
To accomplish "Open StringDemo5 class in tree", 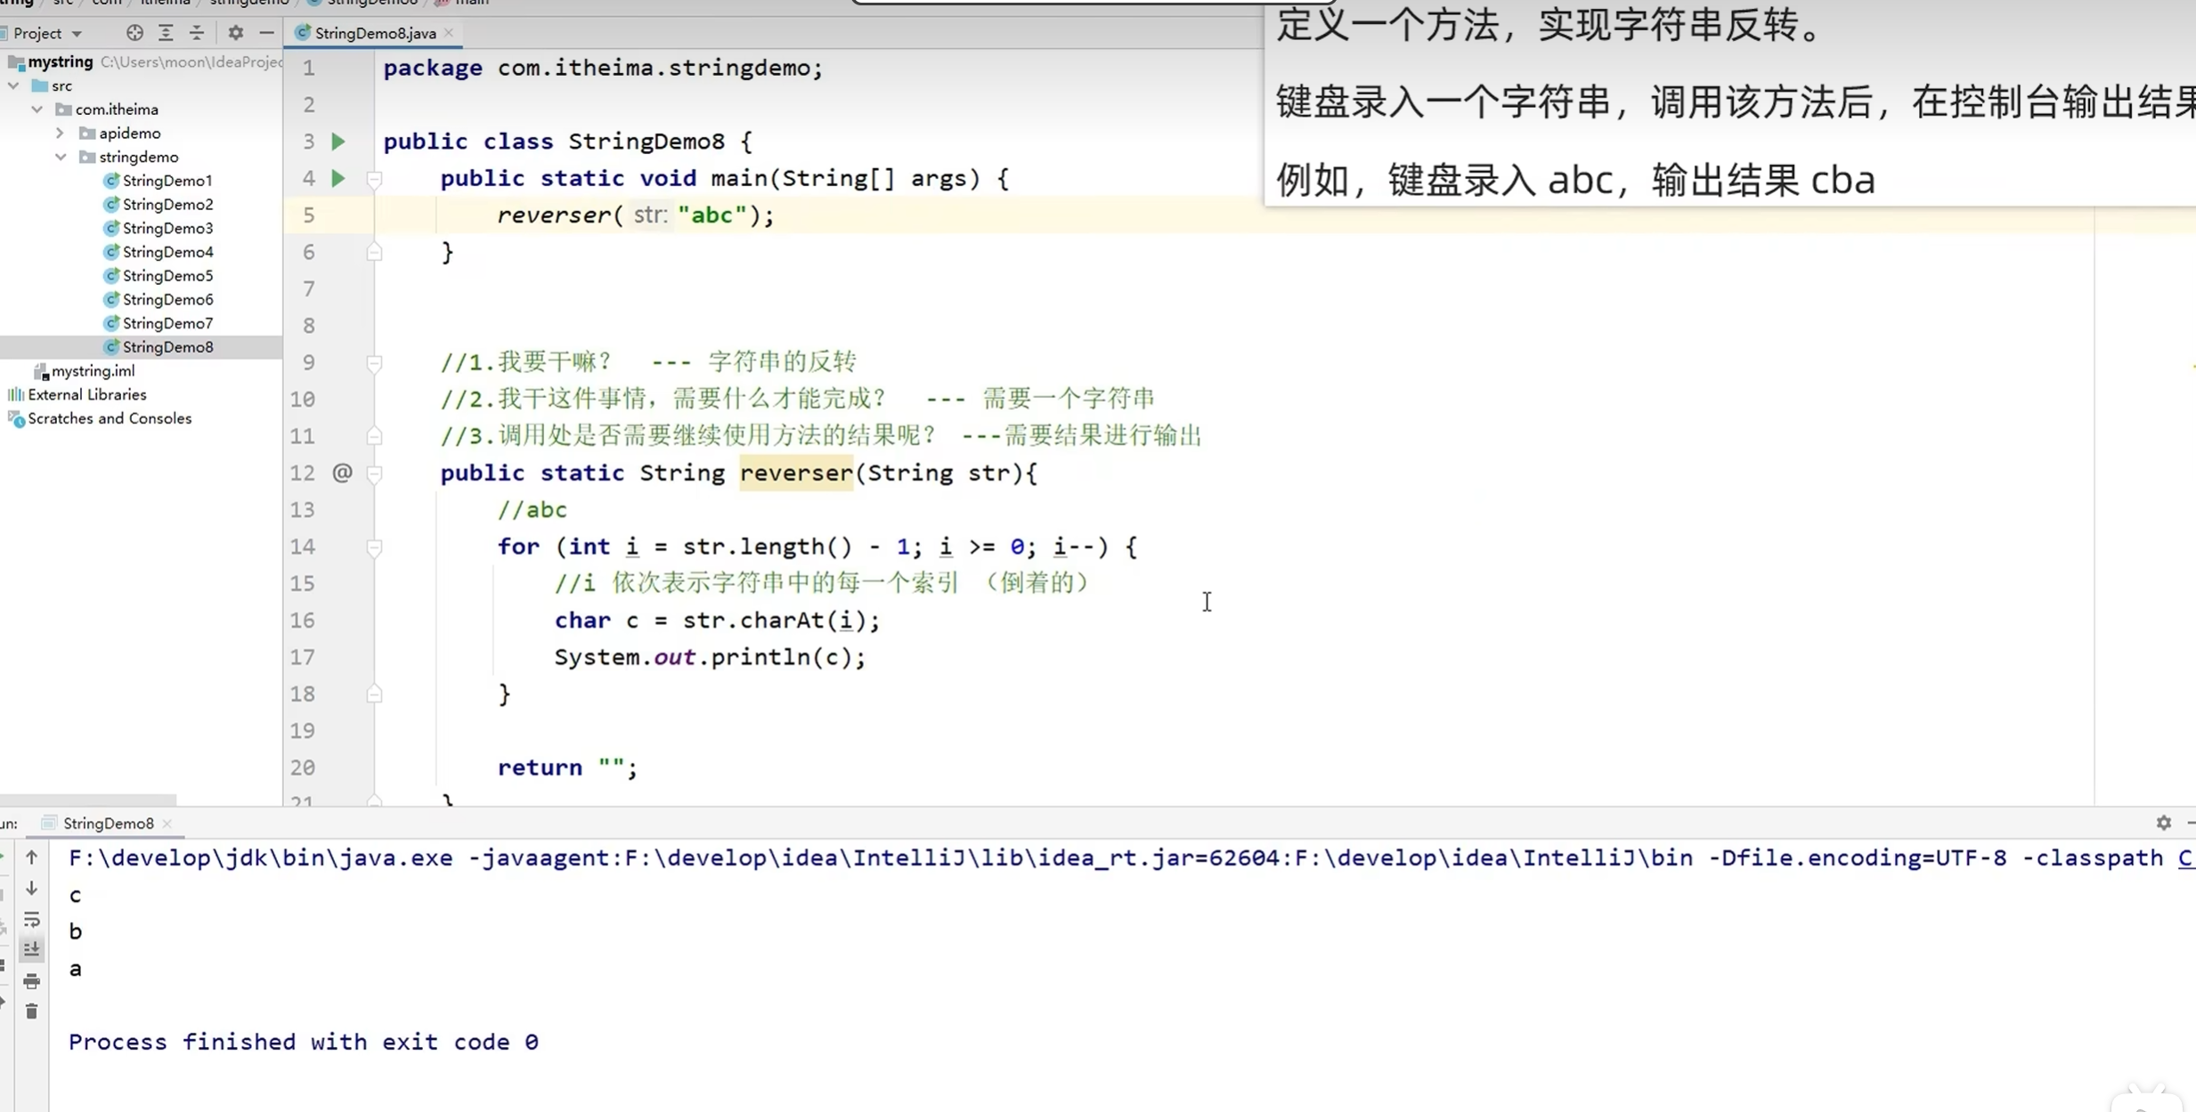I will [x=167, y=276].
